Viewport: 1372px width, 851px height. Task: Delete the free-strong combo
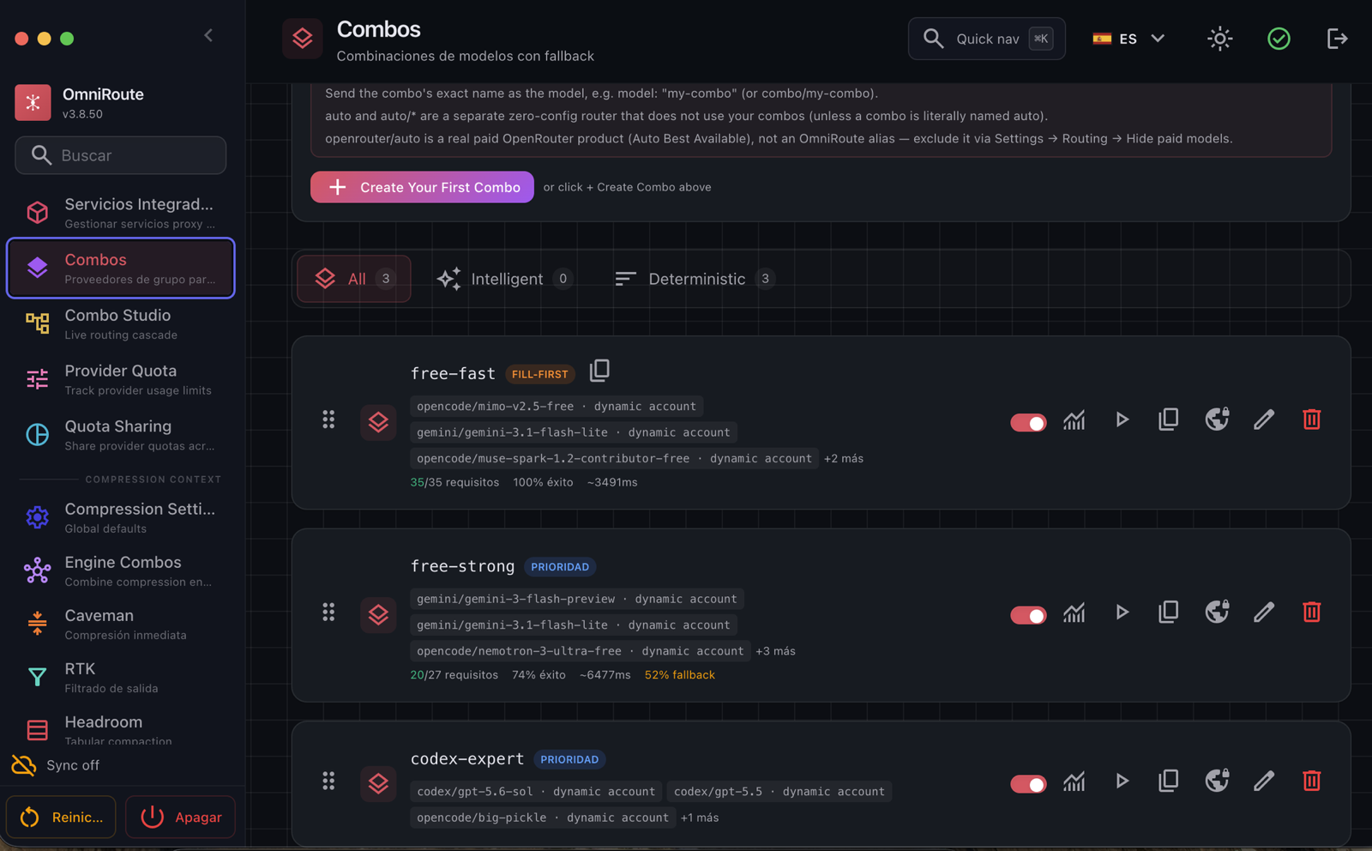click(1311, 613)
